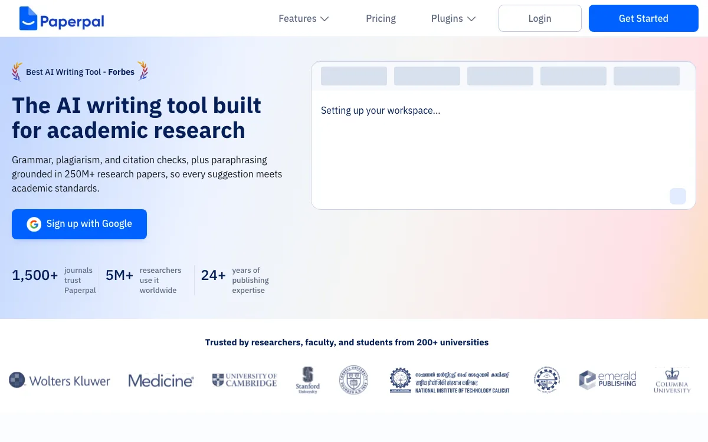Click the paragraph about grammar and plagiarism checks
The image size is (708, 442).
[147, 174]
